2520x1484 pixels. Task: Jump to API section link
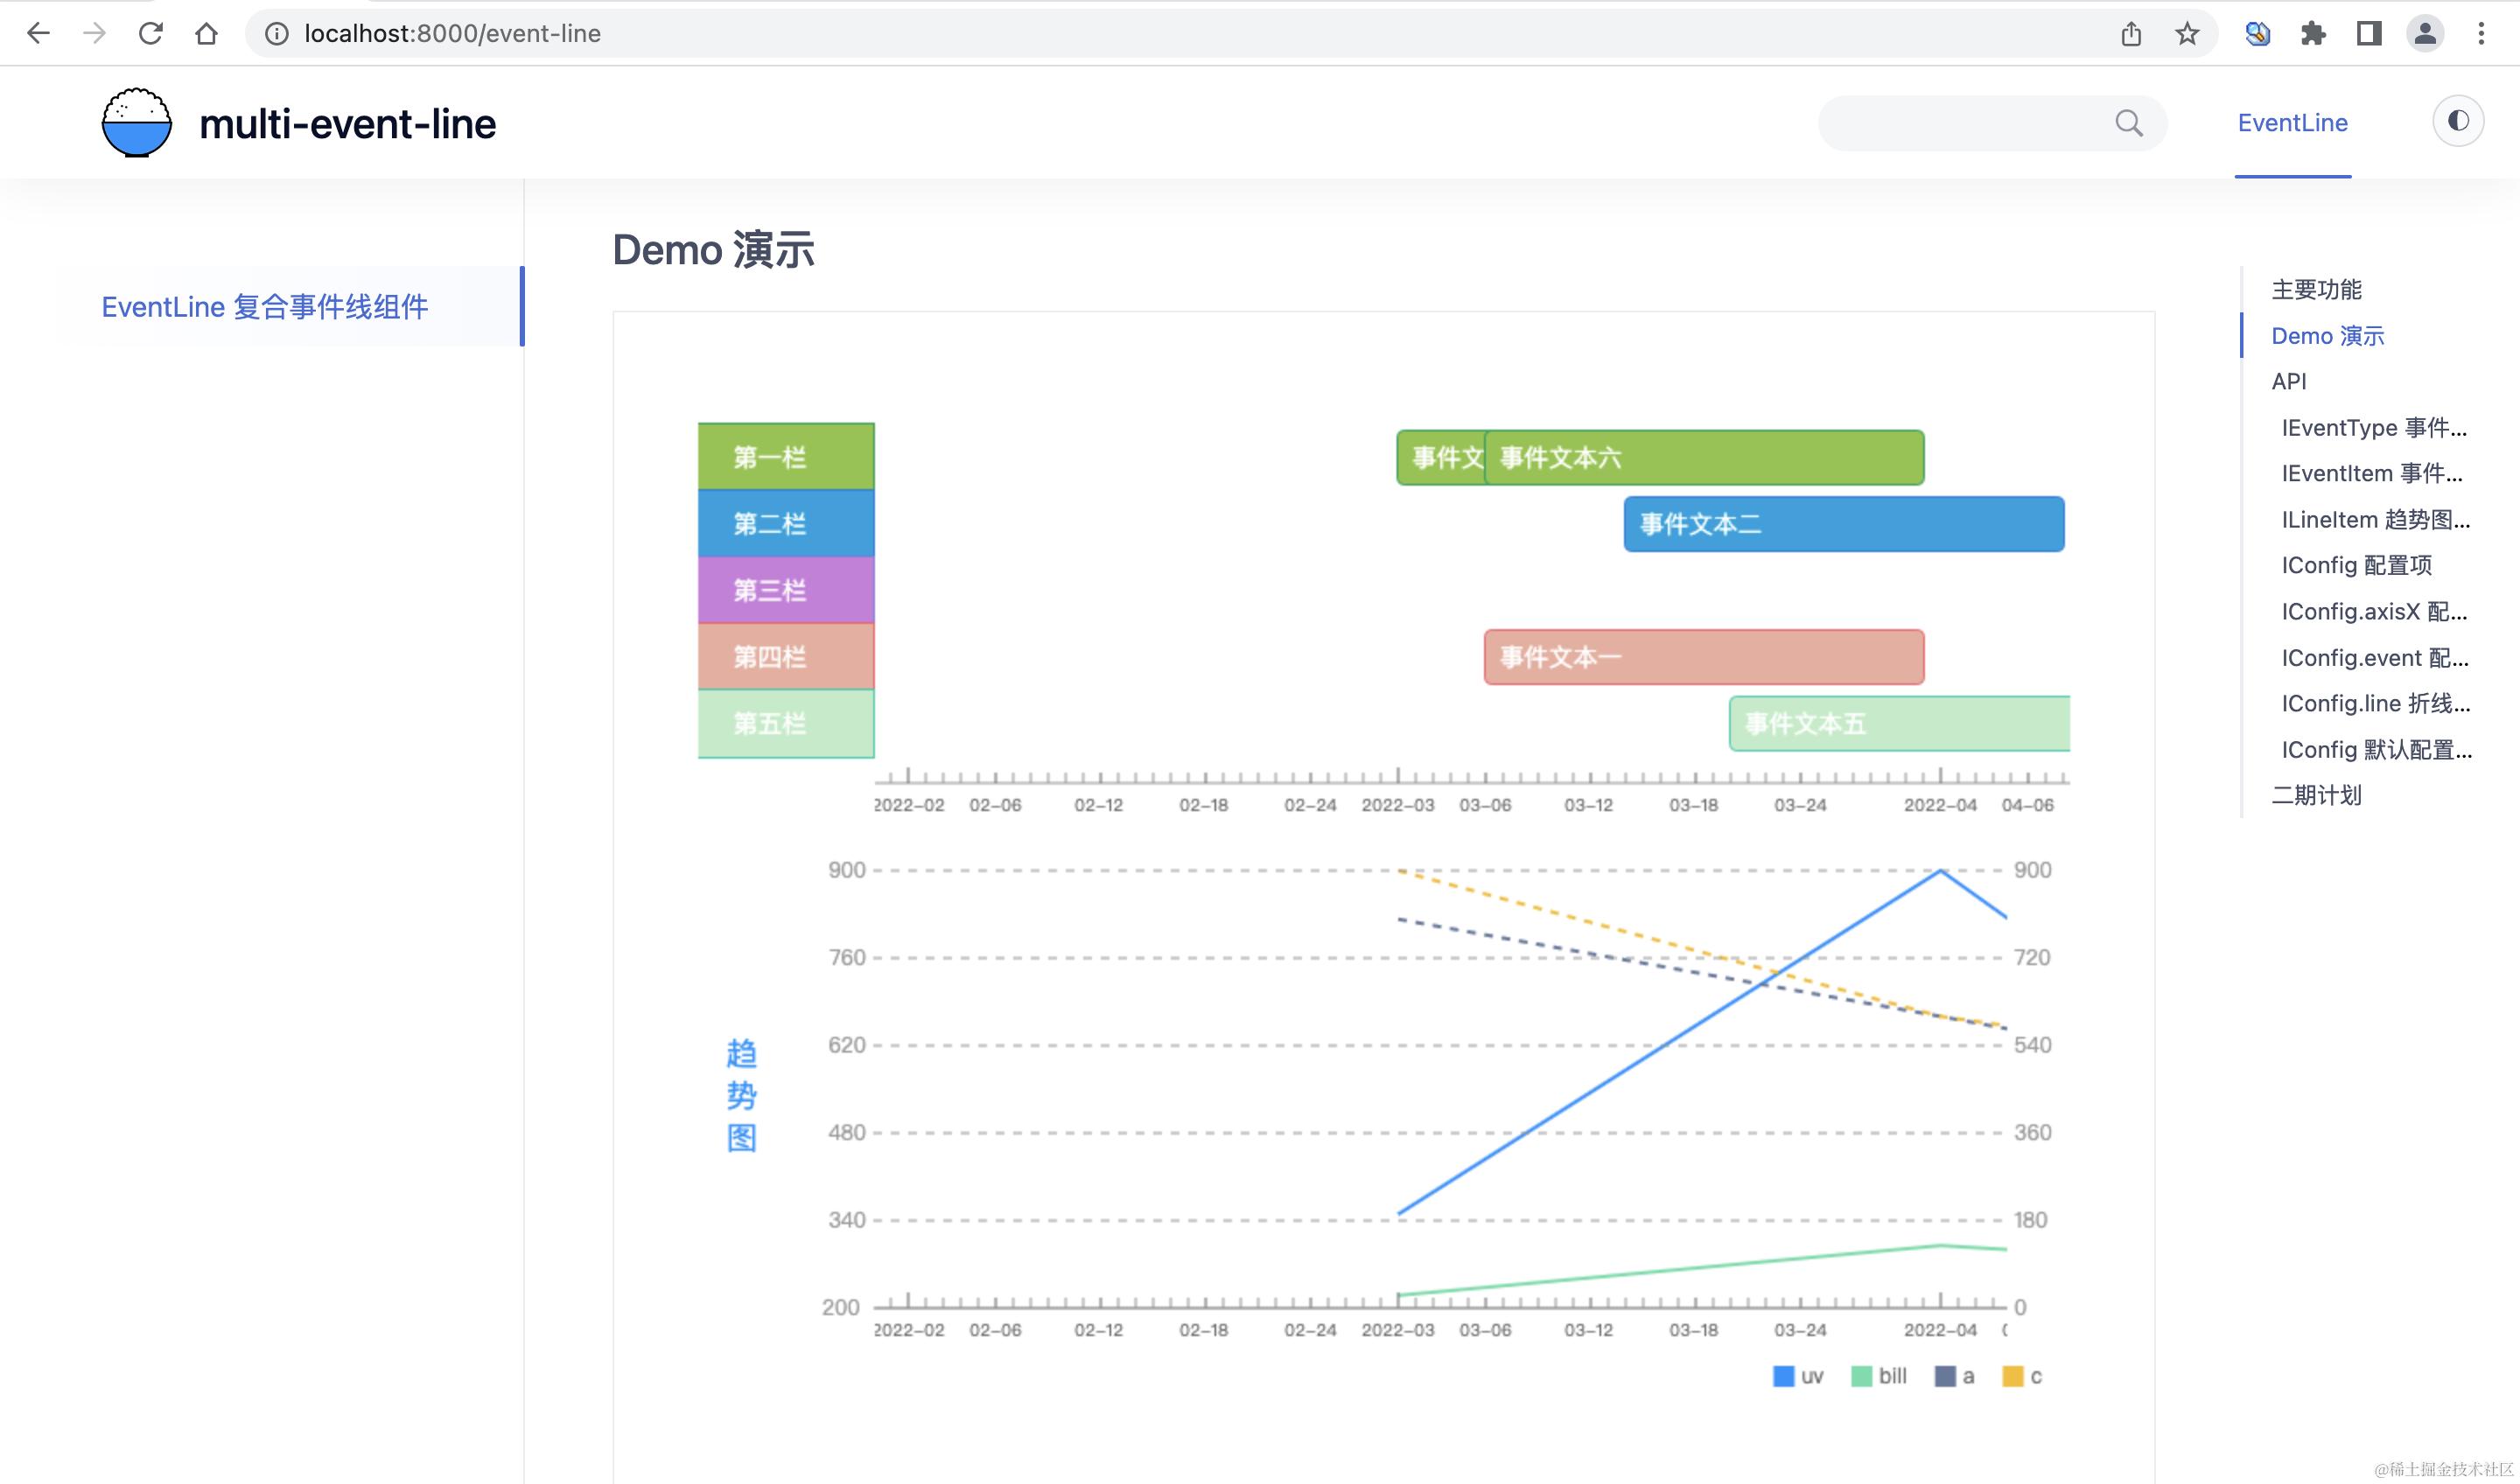pos(2289,381)
